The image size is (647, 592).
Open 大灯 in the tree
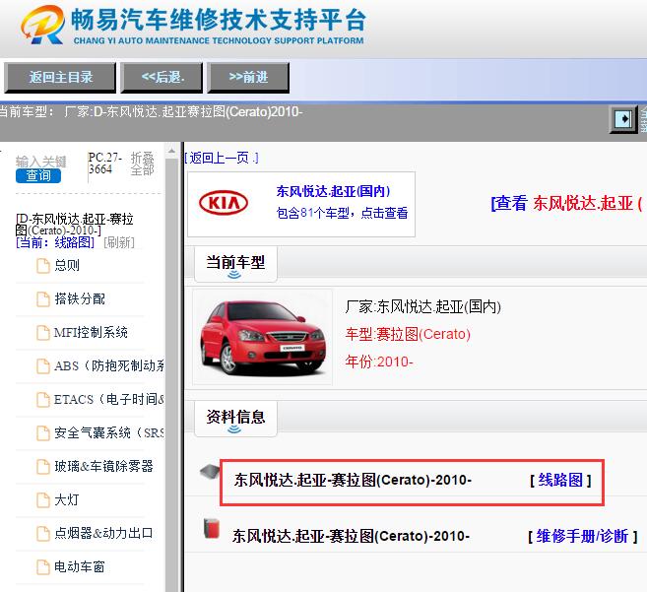click(67, 499)
